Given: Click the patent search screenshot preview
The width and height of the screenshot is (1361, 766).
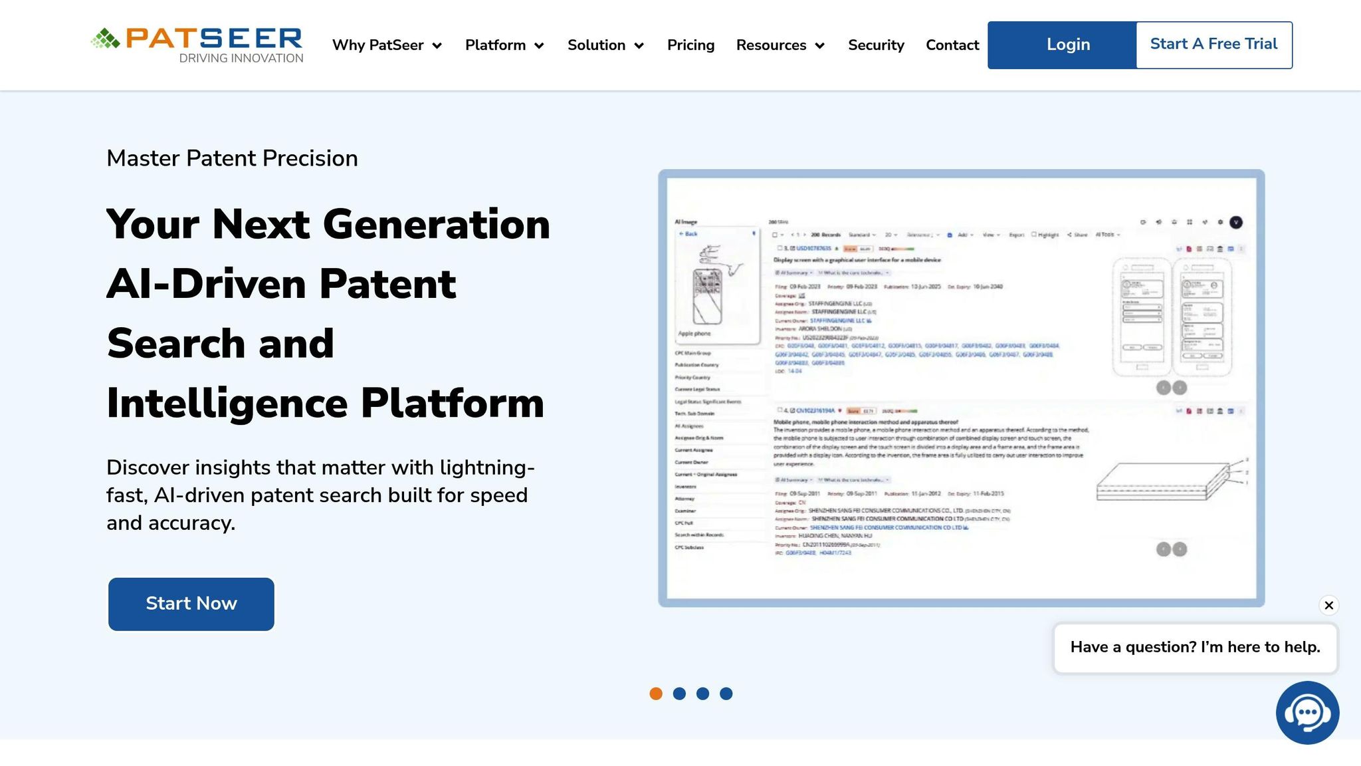Looking at the screenshot, I should pyautogui.click(x=961, y=388).
